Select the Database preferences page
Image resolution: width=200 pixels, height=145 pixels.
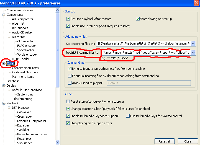[x=13, y=81]
